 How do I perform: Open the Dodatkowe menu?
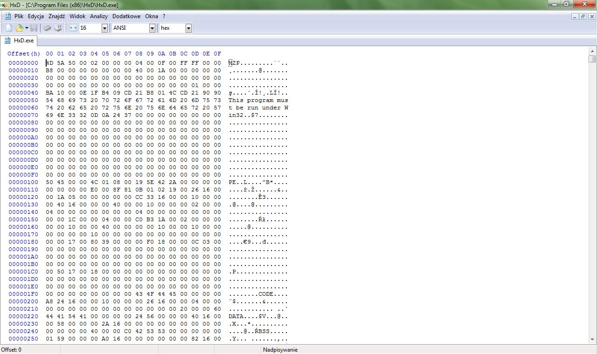126,16
